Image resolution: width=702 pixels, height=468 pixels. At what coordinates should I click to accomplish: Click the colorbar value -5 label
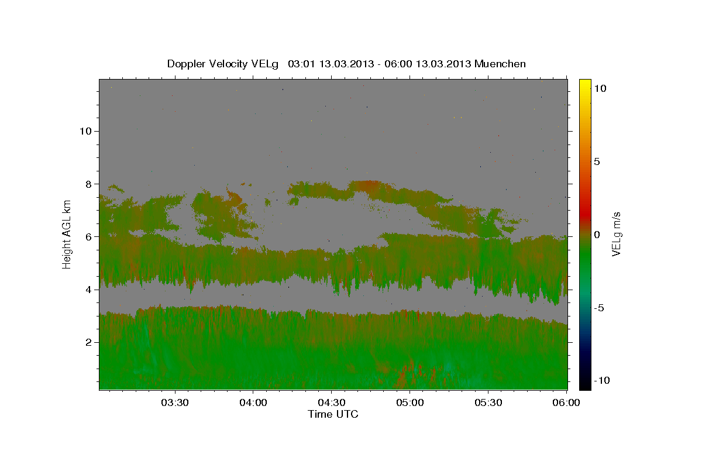[598, 308]
